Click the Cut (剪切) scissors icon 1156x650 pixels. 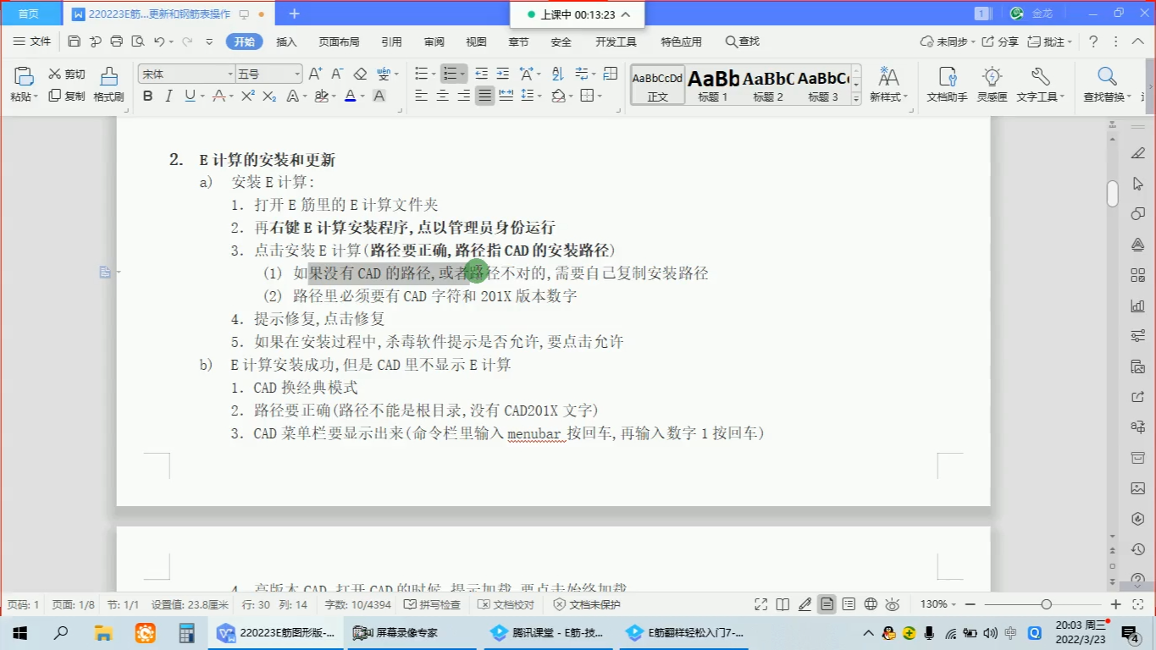pyautogui.click(x=55, y=74)
